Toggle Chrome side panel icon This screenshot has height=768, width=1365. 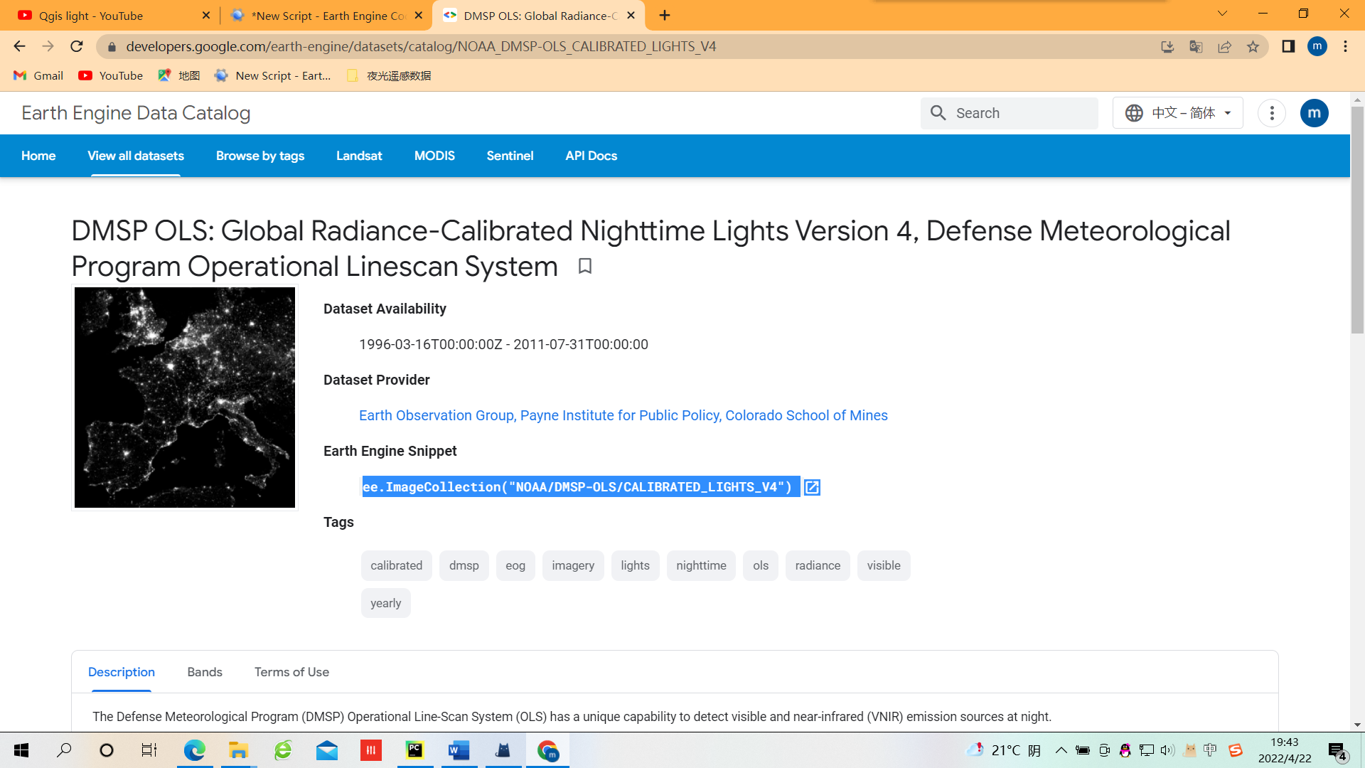point(1288,47)
